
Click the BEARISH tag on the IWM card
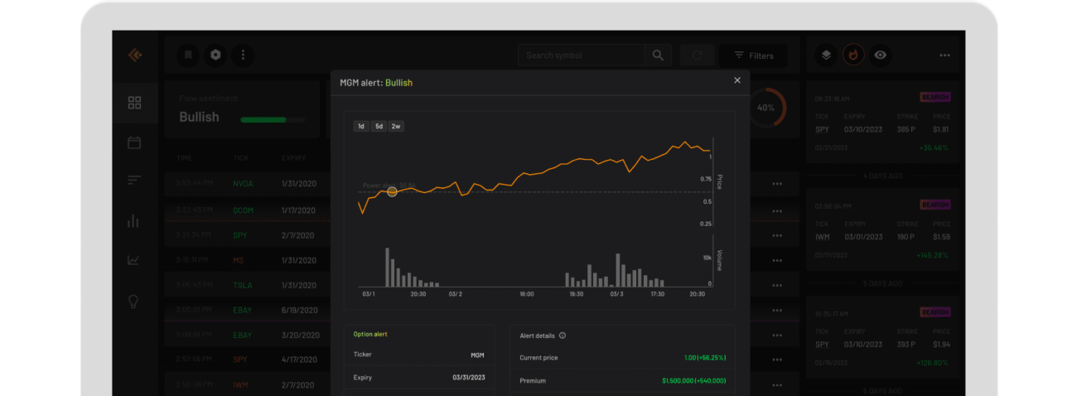tap(935, 205)
